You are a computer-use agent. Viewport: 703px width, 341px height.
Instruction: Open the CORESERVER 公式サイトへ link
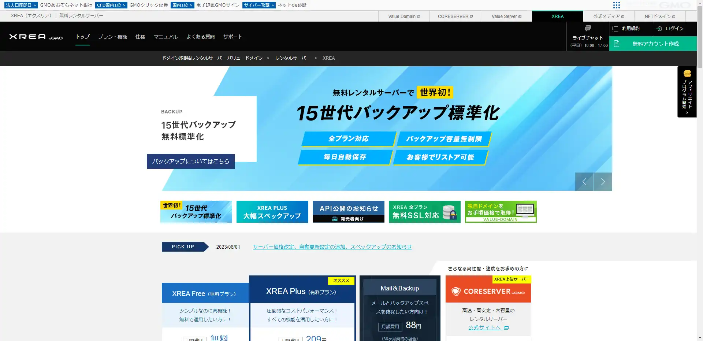point(484,327)
